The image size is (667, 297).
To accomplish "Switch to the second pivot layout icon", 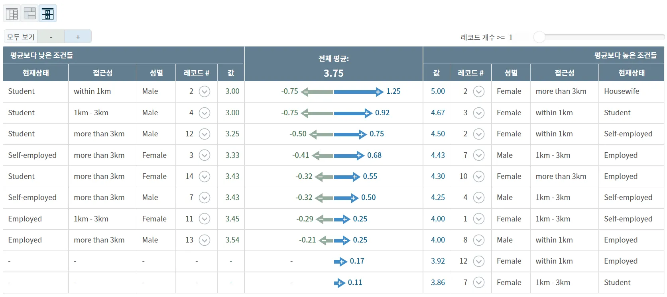I will point(30,14).
